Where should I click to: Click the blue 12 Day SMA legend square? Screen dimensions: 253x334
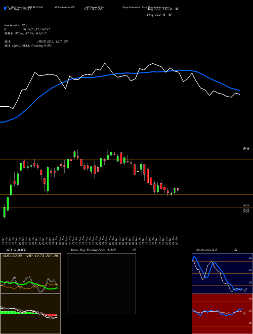click(x=5, y=8)
